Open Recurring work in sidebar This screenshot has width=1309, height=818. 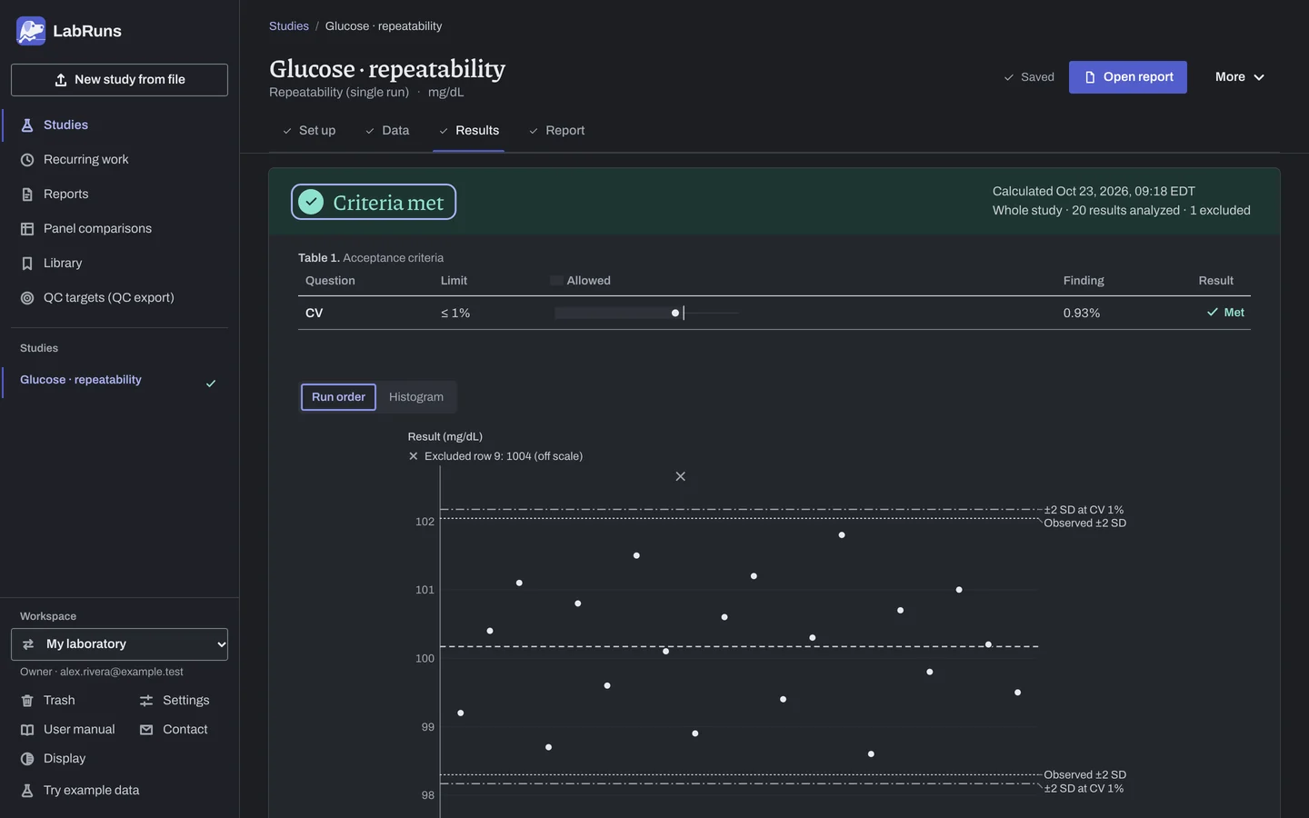[119, 160]
